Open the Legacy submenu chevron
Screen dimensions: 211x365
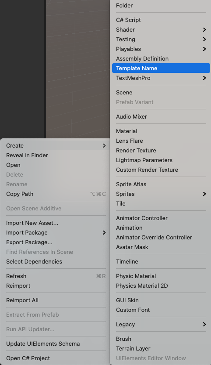(x=204, y=324)
